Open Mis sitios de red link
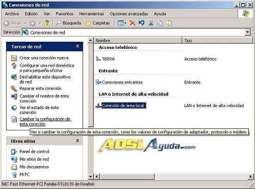Viewport: 255px width, 189px height. [x=34, y=159]
